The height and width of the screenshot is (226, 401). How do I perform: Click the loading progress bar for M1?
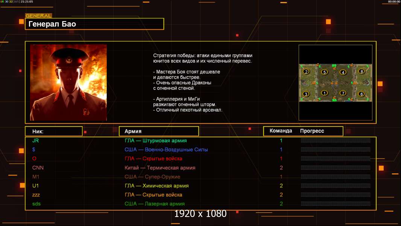pos(336,177)
